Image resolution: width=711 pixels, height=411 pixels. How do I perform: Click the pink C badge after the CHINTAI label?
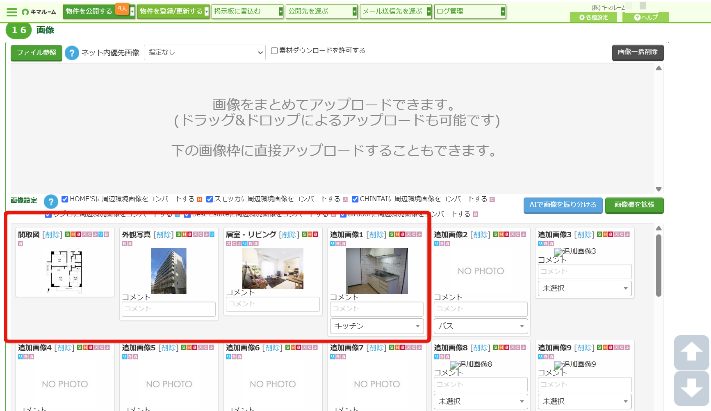point(492,200)
